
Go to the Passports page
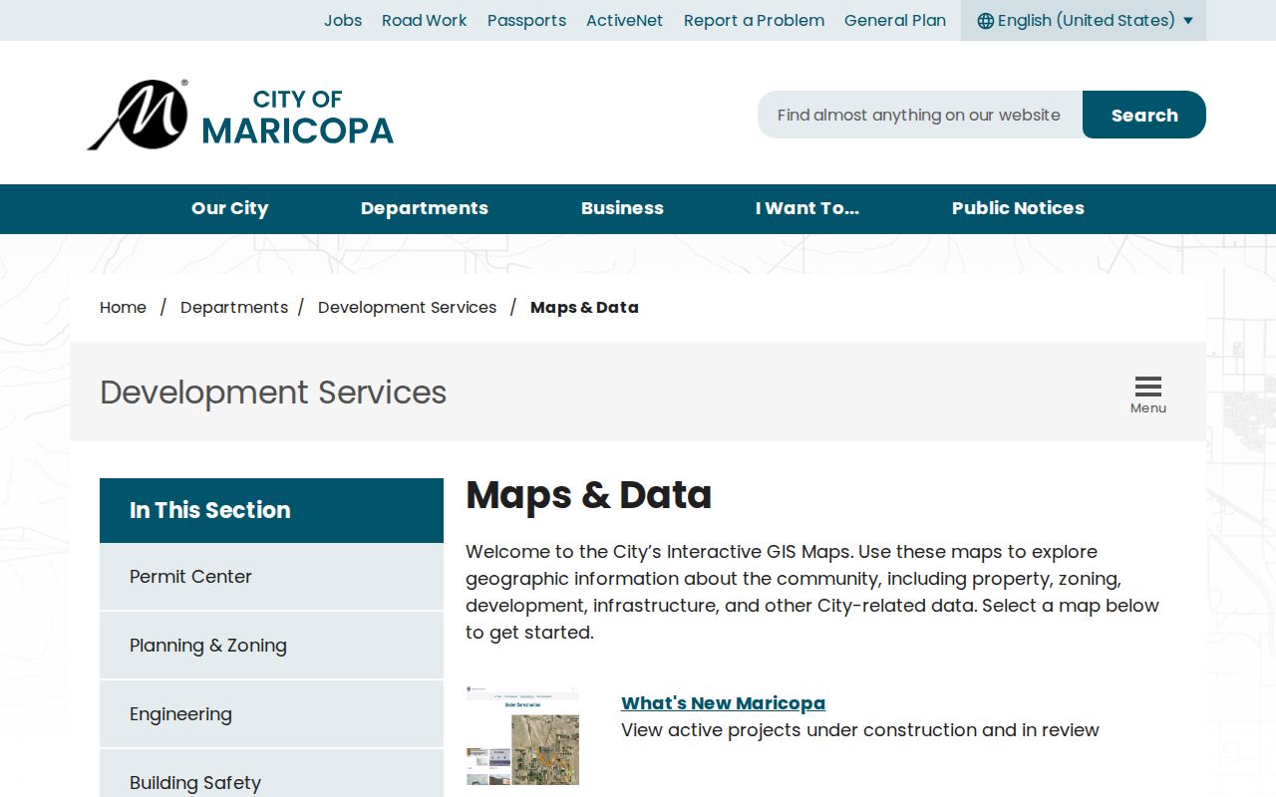coord(526,20)
